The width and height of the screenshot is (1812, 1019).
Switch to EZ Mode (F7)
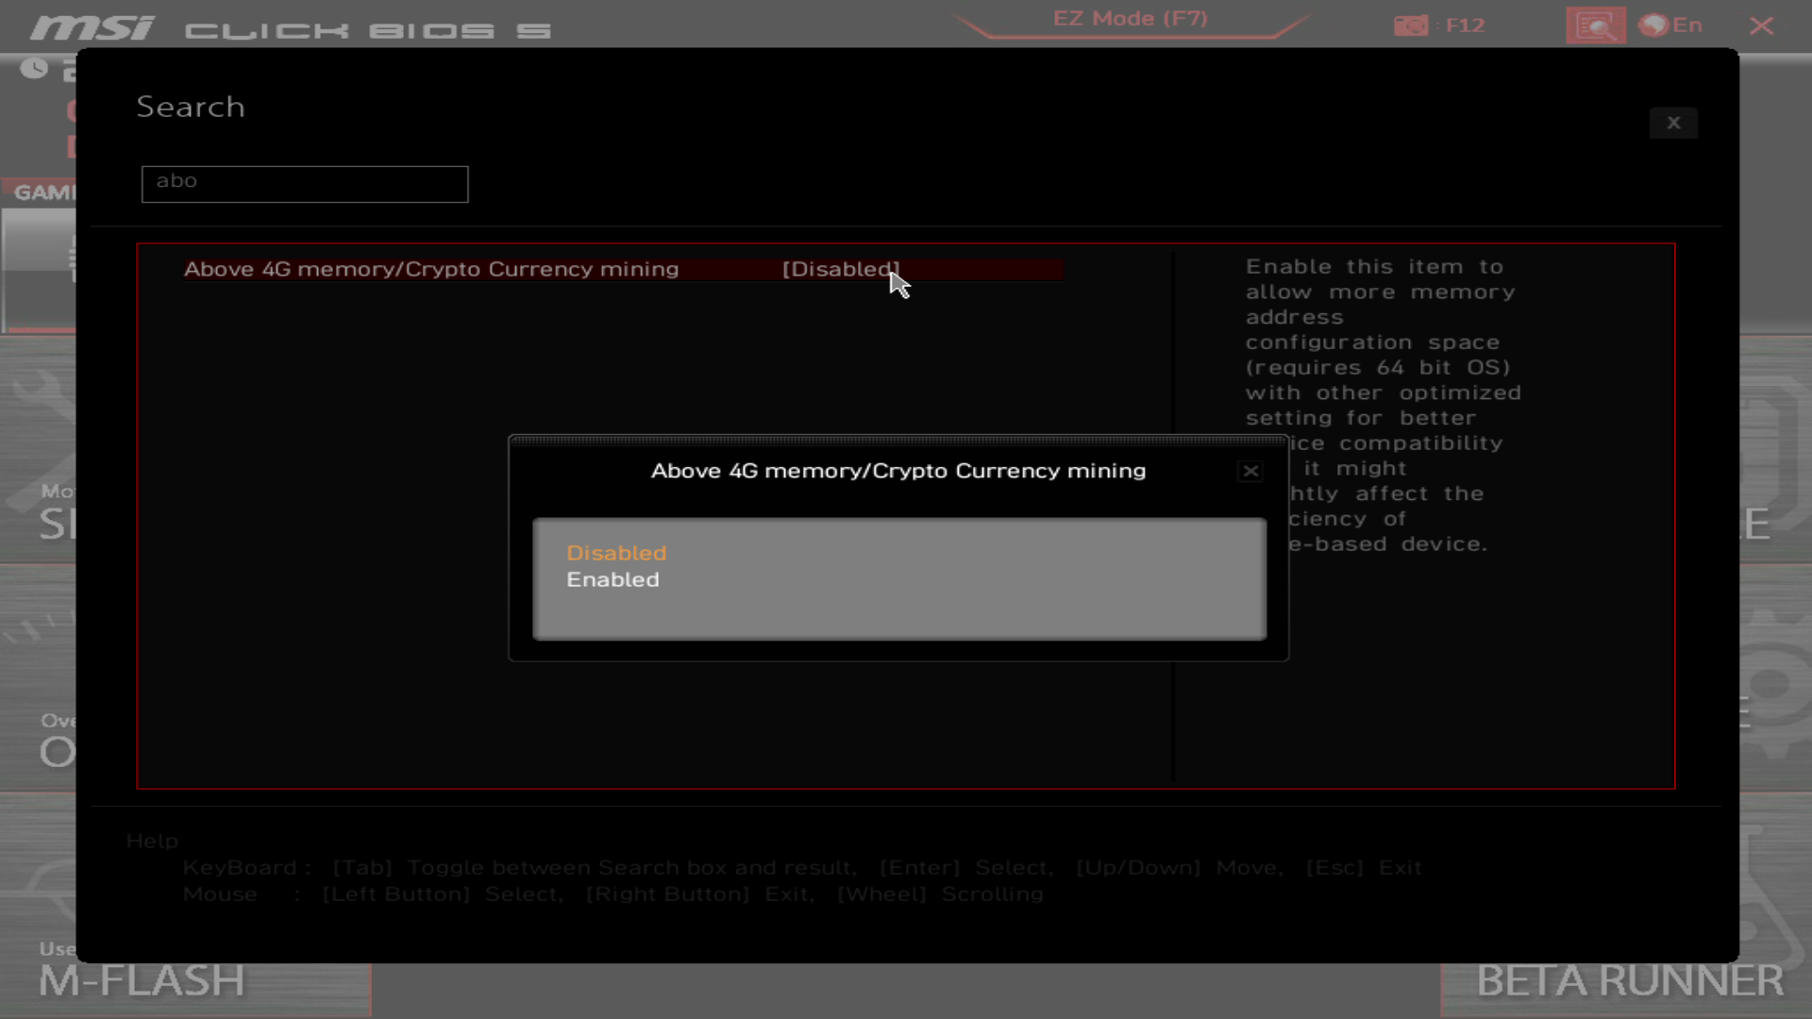(1130, 20)
